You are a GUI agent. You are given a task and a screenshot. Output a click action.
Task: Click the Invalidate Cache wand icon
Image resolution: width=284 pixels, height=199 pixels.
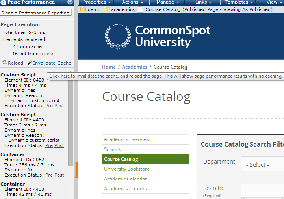click(x=30, y=62)
